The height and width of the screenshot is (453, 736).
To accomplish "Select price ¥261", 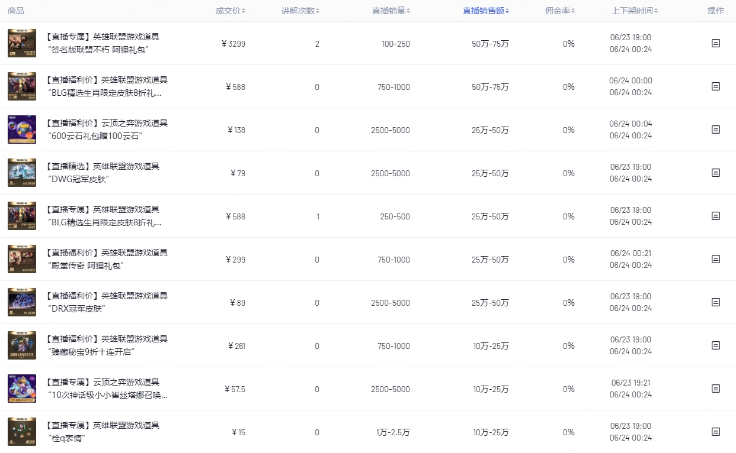I will pyautogui.click(x=236, y=346).
